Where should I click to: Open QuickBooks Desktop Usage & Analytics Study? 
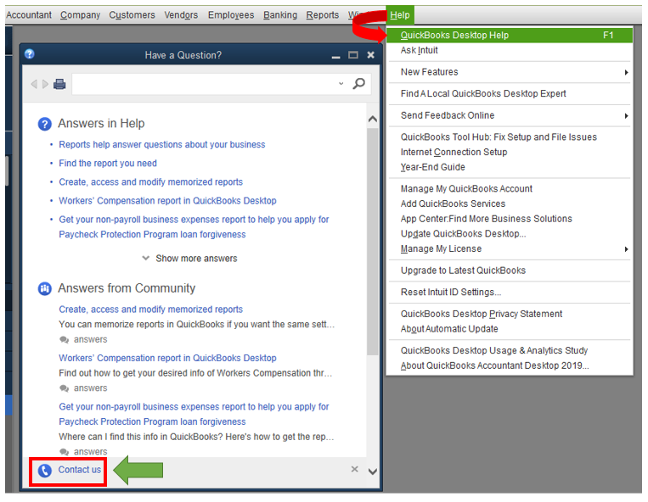tap(510, 350)
